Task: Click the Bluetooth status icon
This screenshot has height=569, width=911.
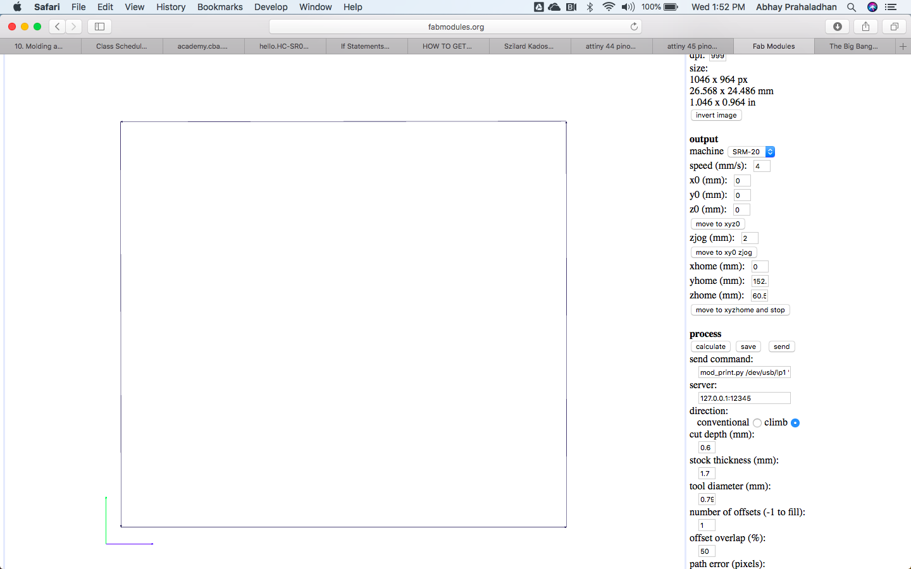Action: point(590,7)
